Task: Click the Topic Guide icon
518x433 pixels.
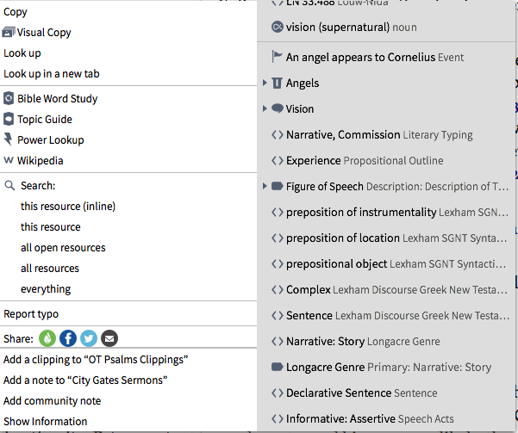Action: point(9,119)
